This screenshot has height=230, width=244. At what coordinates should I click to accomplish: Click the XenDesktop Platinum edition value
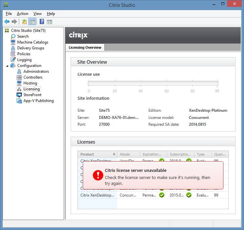point(208,110)
